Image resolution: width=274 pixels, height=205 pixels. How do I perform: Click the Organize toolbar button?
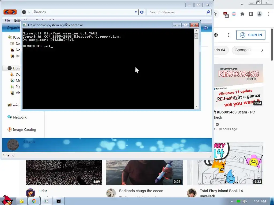13,28
